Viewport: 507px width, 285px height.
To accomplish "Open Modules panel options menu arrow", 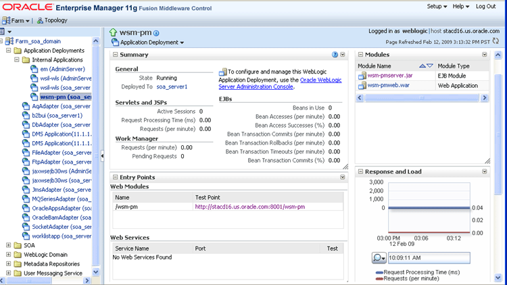I will pyautogui.click(x=485, y=55).
